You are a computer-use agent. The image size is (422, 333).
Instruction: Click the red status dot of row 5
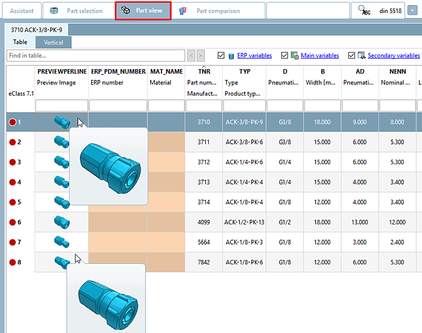(x=12, y=202)
